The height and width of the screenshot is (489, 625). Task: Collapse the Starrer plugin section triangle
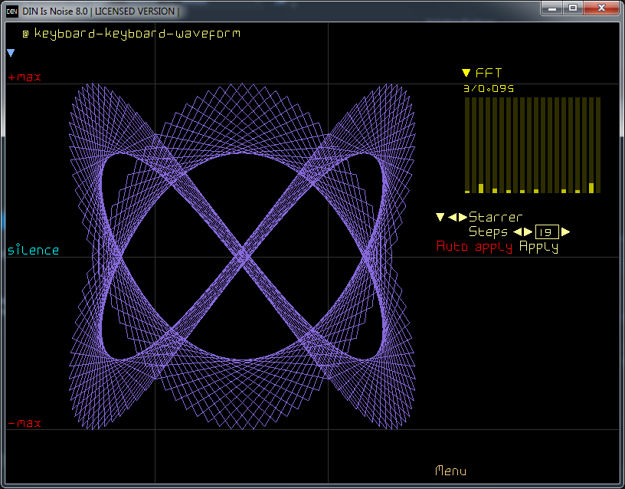pos(440,218)
